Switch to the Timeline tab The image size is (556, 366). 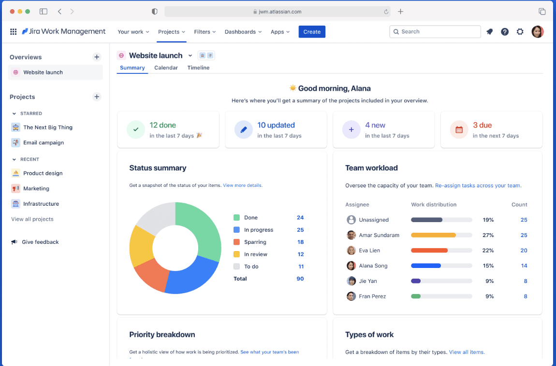tap(198, 68)
